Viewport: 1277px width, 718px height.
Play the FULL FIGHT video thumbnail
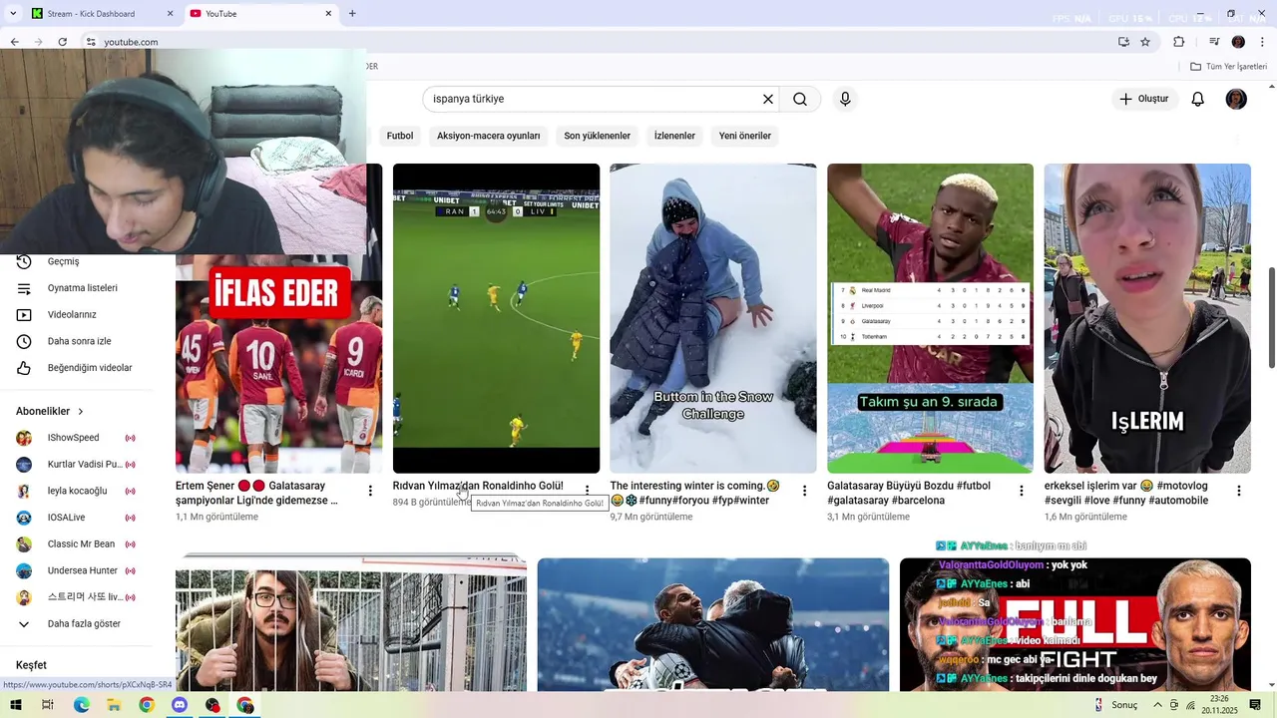click(1075, 626)
